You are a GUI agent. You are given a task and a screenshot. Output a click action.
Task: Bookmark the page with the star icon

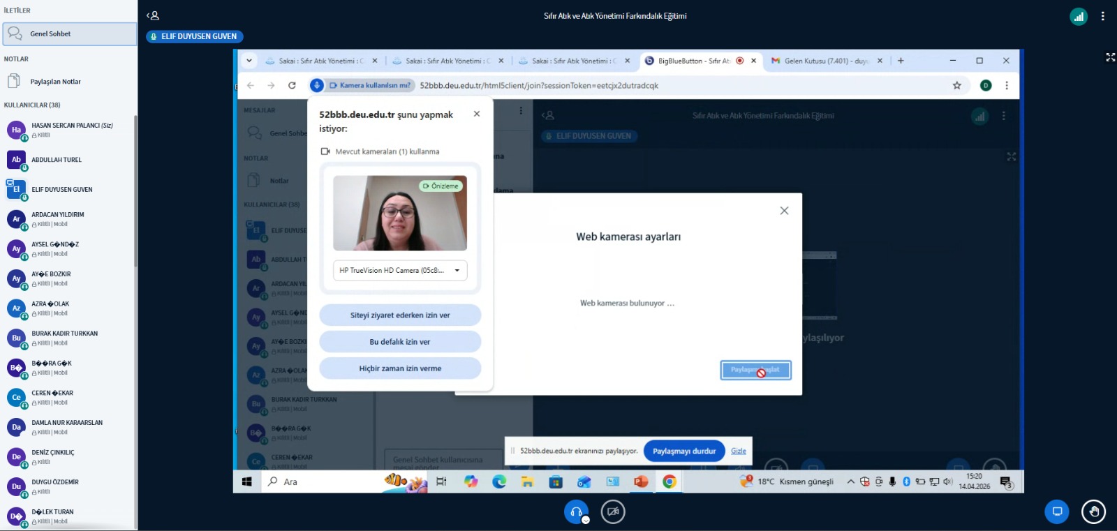tap(956, 85)
